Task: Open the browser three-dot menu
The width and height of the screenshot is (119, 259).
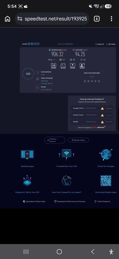Action: click(112, 19)
